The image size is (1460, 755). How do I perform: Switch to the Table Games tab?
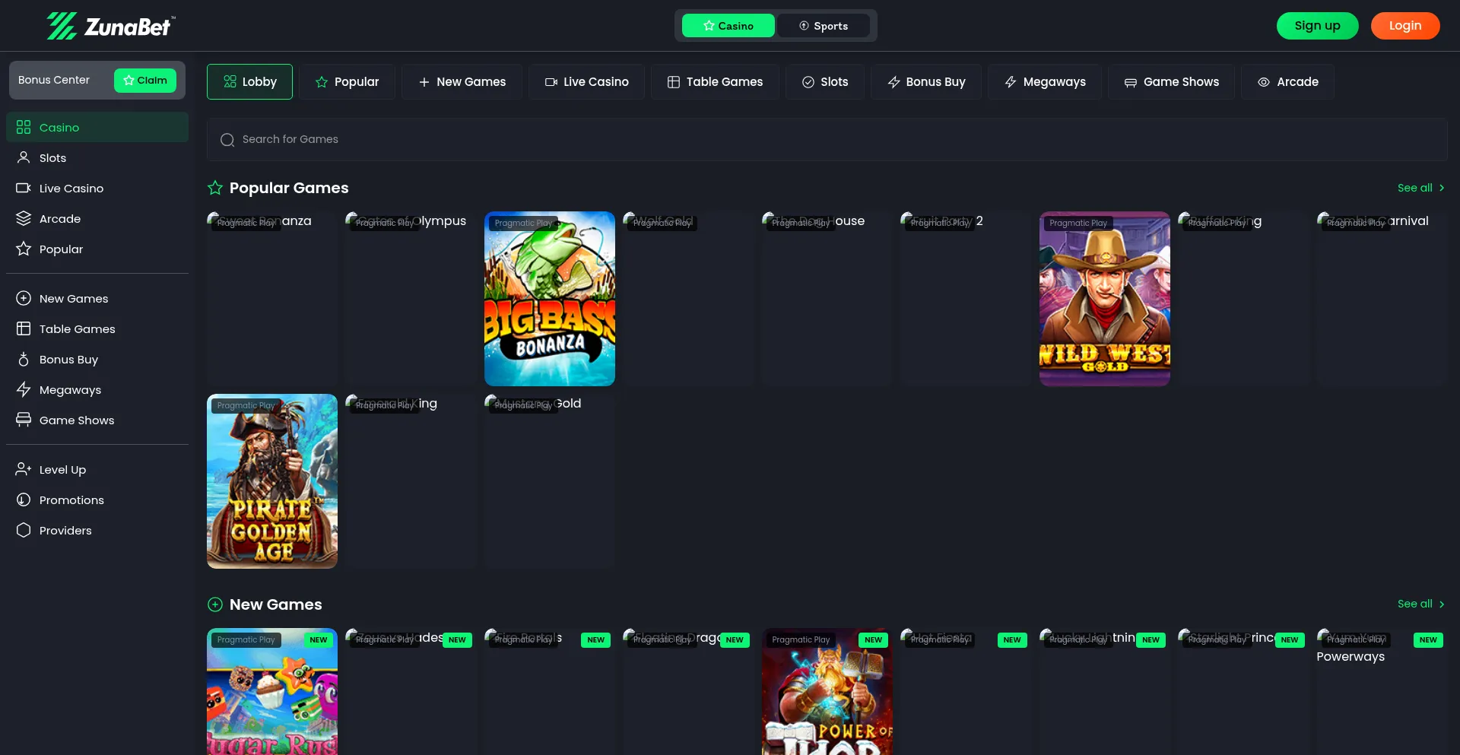coord(715,81)
